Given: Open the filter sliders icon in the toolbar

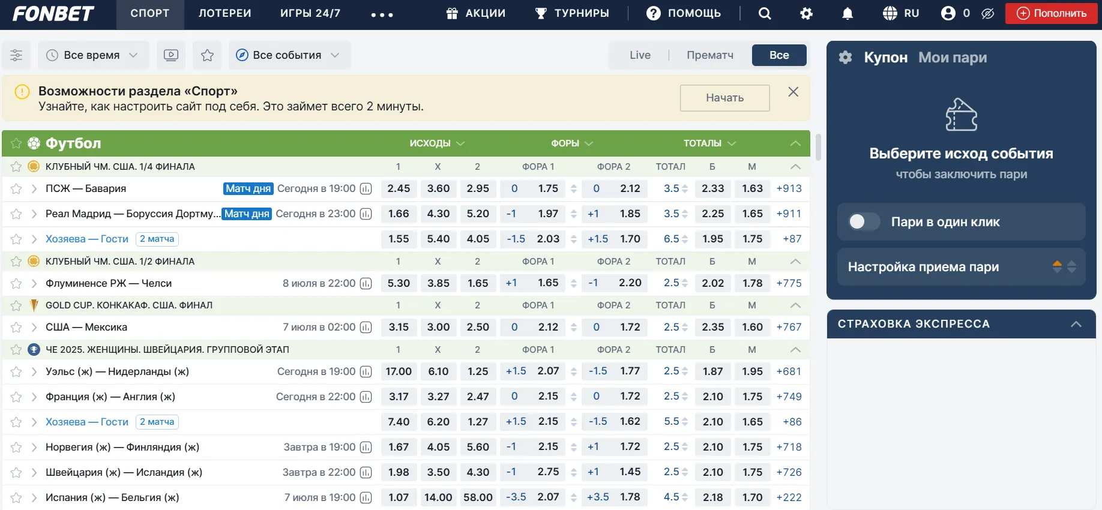Looking at the screenshot, I should click(x=16, y=55).
